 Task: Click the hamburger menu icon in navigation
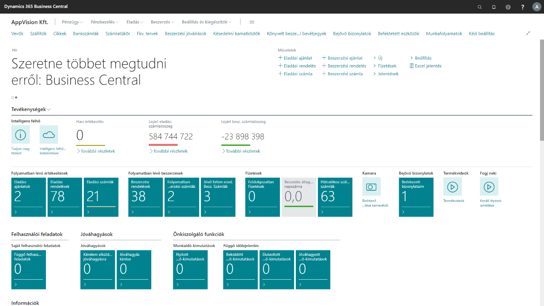[252, 22]
